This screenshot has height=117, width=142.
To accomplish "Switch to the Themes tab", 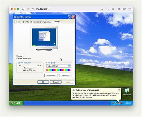I will [18, 22].
